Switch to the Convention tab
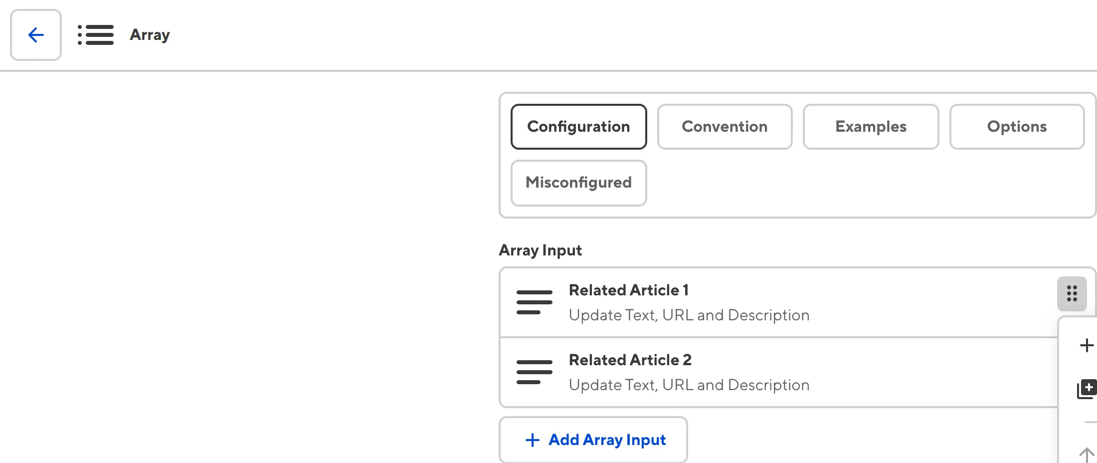Screen dimensions: 1097x463 725,126
